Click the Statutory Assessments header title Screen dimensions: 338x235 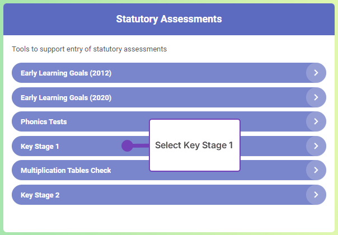tap(169, 19)
